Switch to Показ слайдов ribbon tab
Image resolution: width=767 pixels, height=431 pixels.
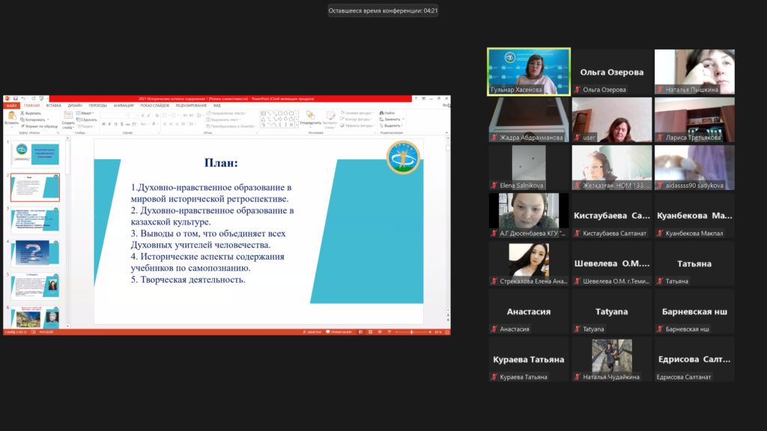154,106
